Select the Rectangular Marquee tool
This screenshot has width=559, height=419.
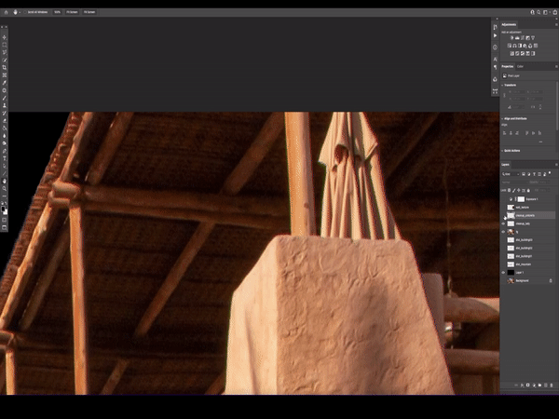pyautogui.click(x=5, y=45)
